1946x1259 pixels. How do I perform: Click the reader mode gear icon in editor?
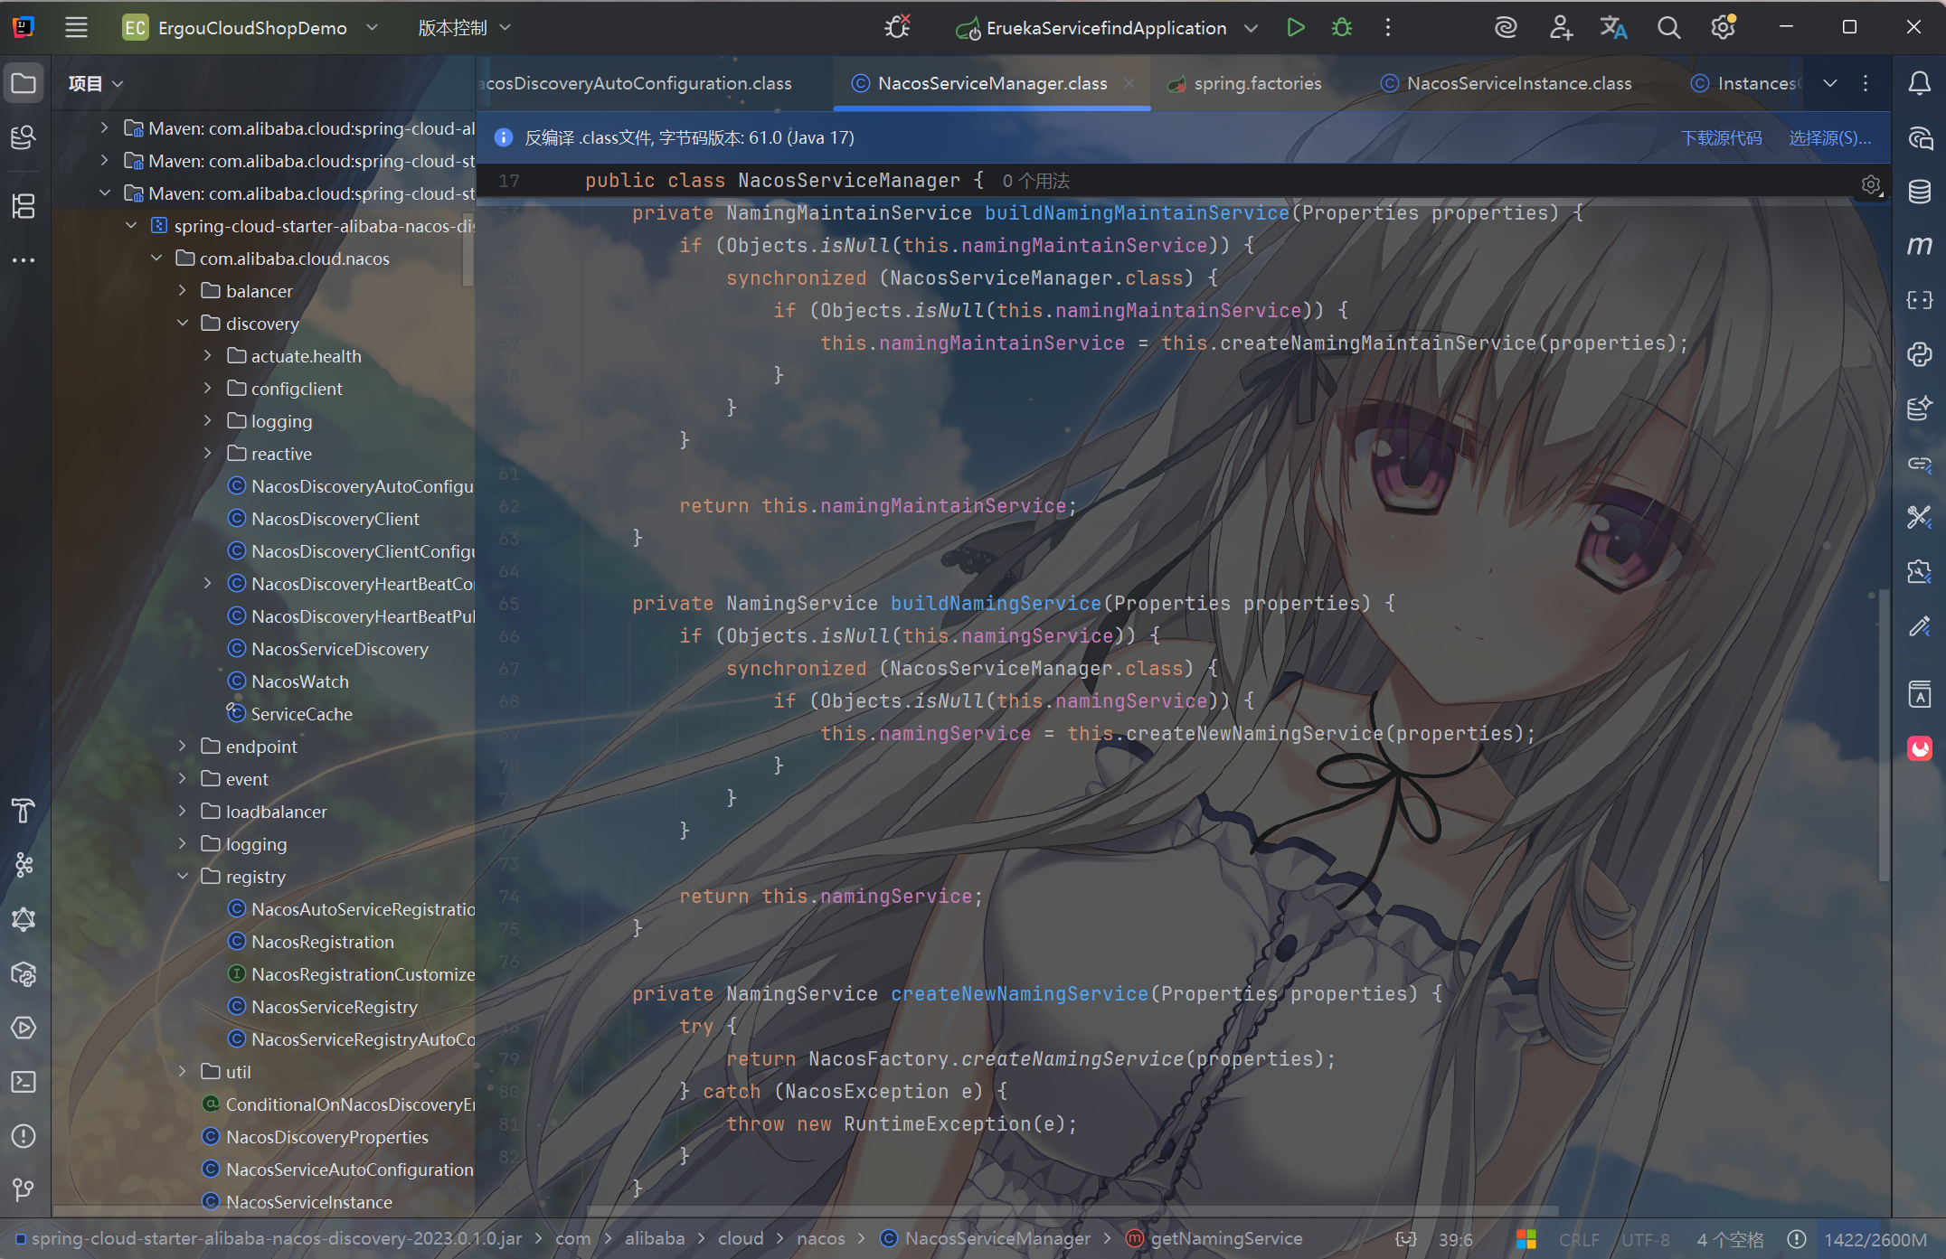(x=1871, y=185)
